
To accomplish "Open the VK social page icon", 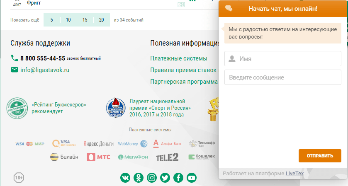I will point(125,178).
